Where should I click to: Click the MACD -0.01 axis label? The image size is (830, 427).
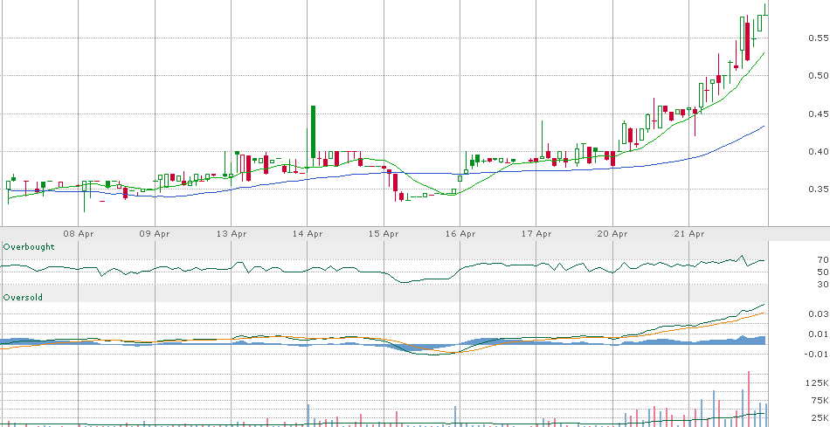817,354
